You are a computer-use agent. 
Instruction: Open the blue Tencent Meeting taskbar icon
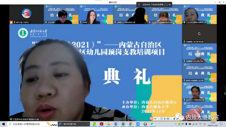coord(138,124)
